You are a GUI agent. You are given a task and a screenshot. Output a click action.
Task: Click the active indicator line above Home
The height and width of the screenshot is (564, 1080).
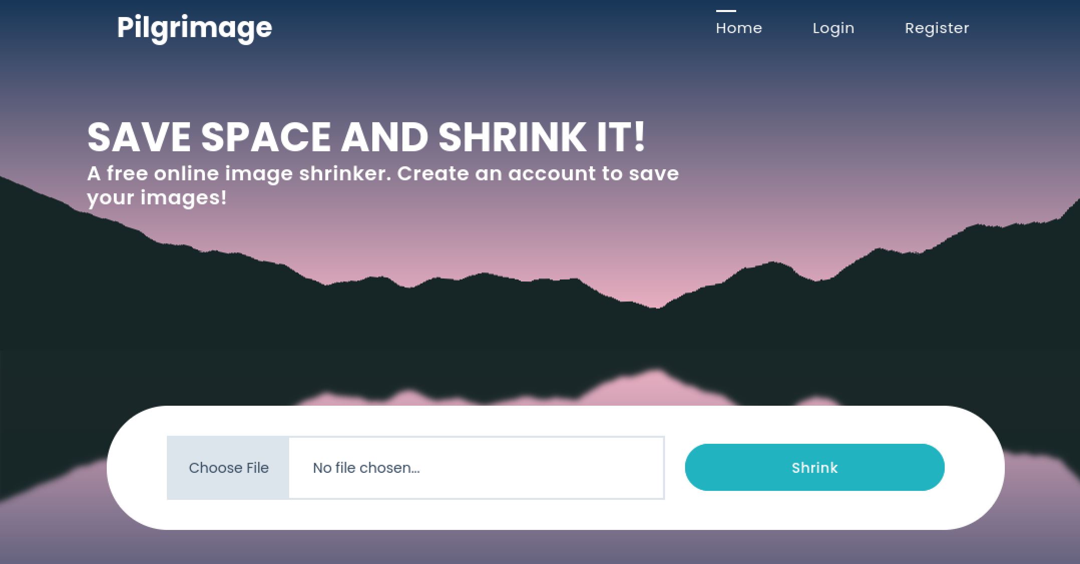tap(726, 11)
